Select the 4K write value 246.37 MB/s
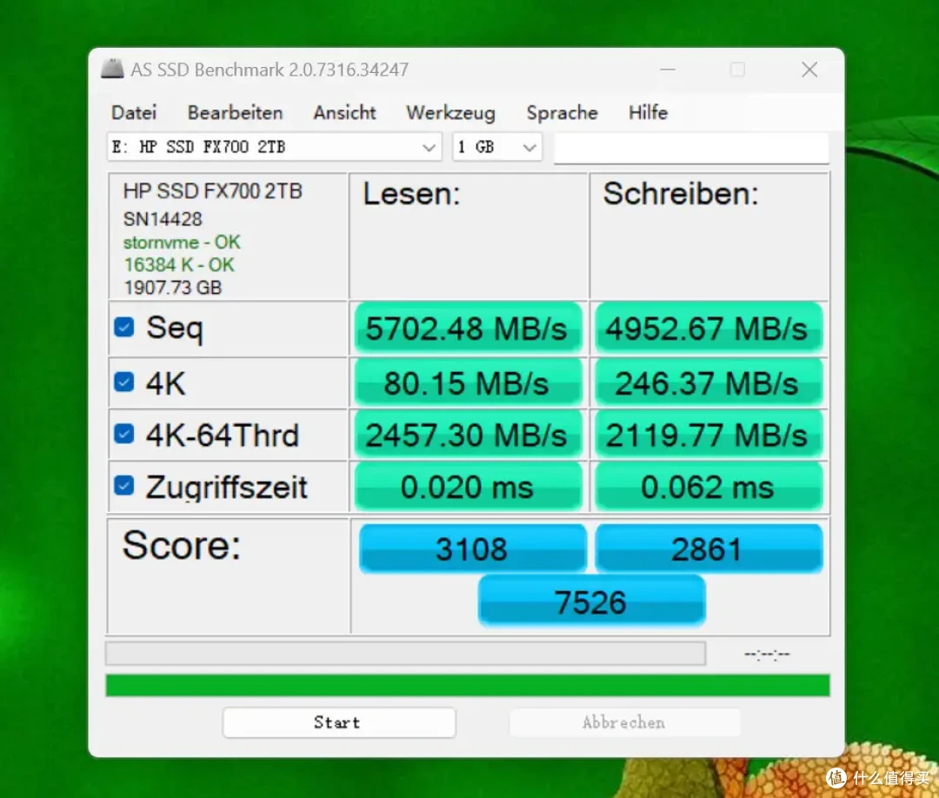939x798 pixels. pos(709,382)
